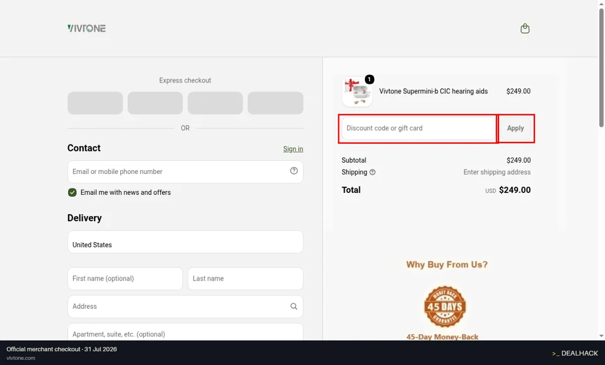Screen dimensions: 605x365
Task: Click the Subtotal label
Action: (x=354, y=160)
